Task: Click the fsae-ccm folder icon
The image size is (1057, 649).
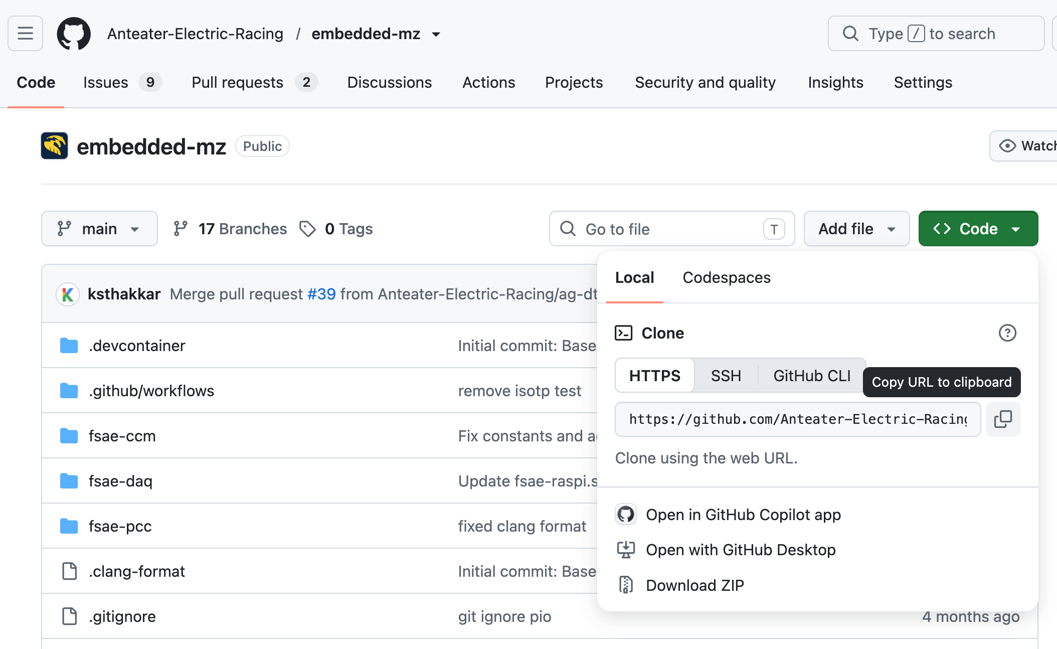Action: pyautogui.click(x=69, y=436)
